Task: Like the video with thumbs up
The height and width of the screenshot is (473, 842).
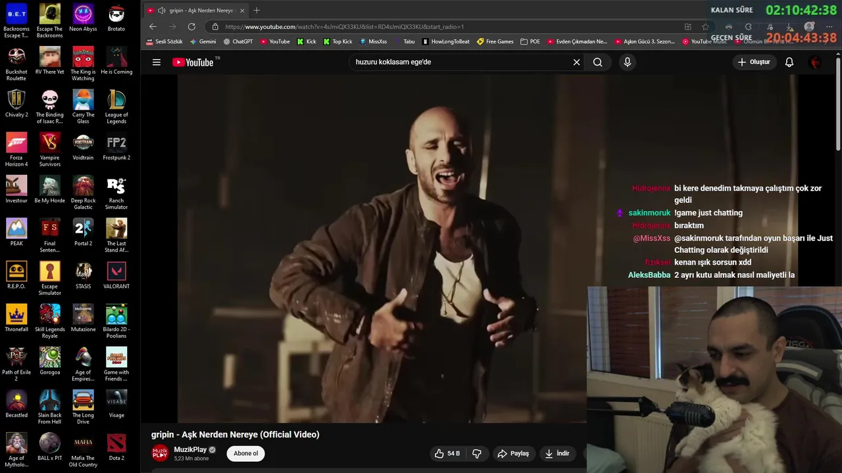Action: (447, 453)
